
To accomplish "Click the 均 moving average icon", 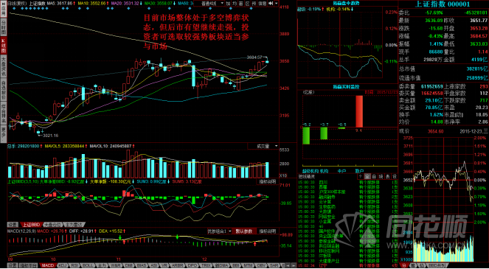I will [x=235, y=4].
